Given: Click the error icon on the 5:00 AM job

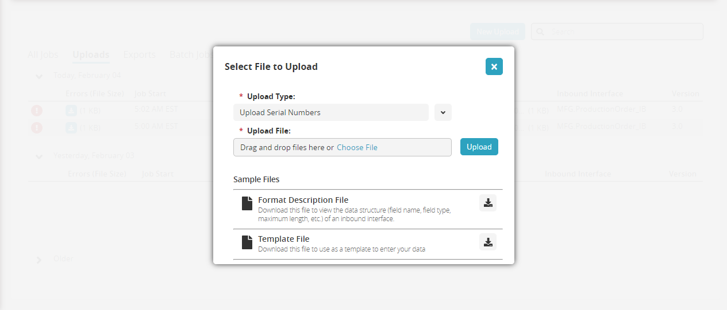Looking at the screenshot, I should (37, 128).
